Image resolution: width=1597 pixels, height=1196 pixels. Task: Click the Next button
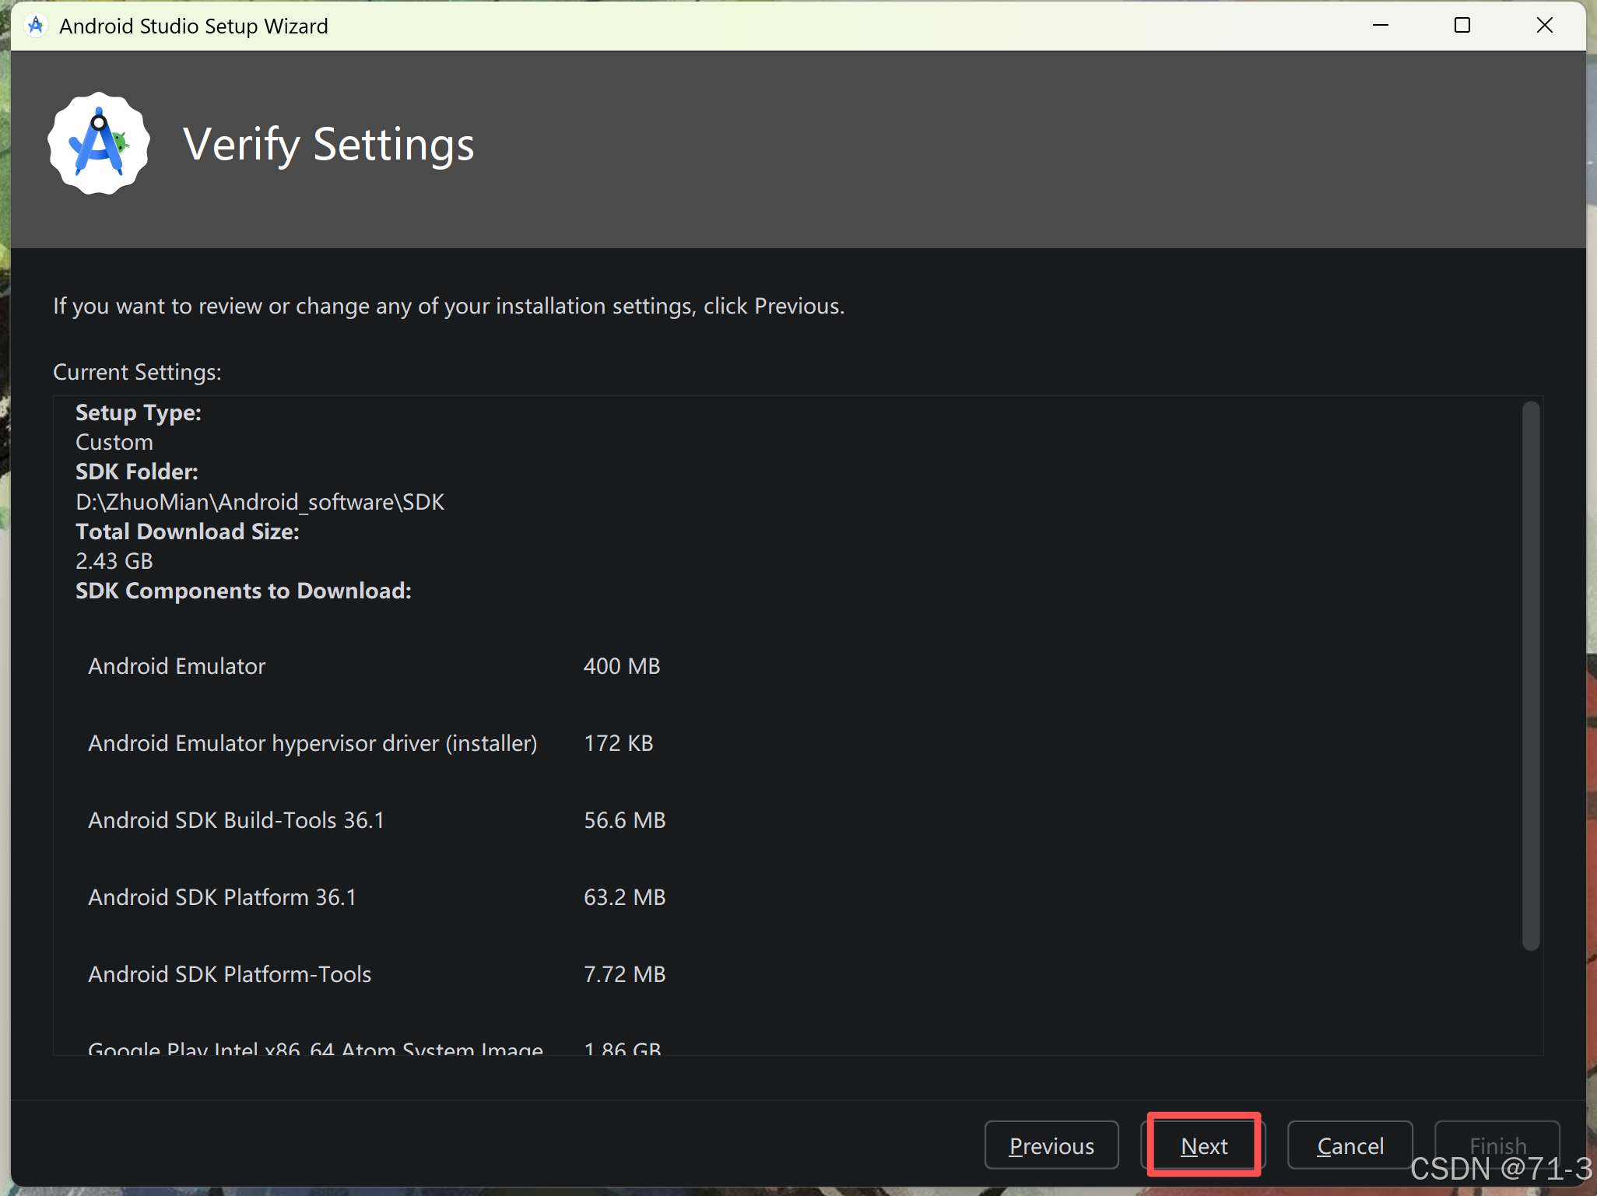click(x=1203, y=1145)
